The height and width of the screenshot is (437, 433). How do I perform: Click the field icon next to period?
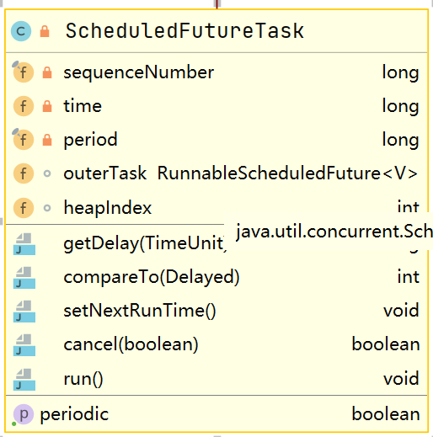point(24,140)
